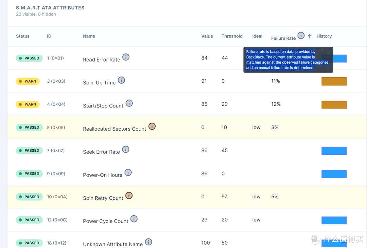
Task: Click Unknown Attribute Name info icon
Action: point(148,242)
